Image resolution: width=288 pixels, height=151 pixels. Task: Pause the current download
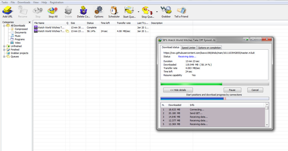pyautogui.click(x=232, y=90)
